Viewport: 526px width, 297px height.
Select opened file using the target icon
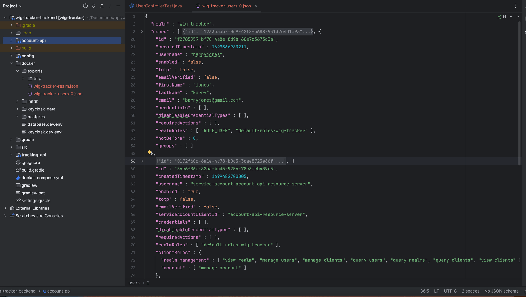(x=85, y=6)
